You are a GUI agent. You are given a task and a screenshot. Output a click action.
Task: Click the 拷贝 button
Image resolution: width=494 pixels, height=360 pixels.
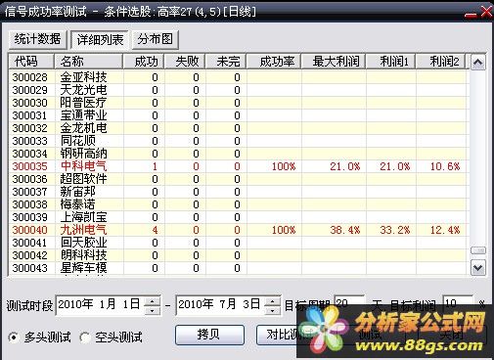click(x=209, y=335)
